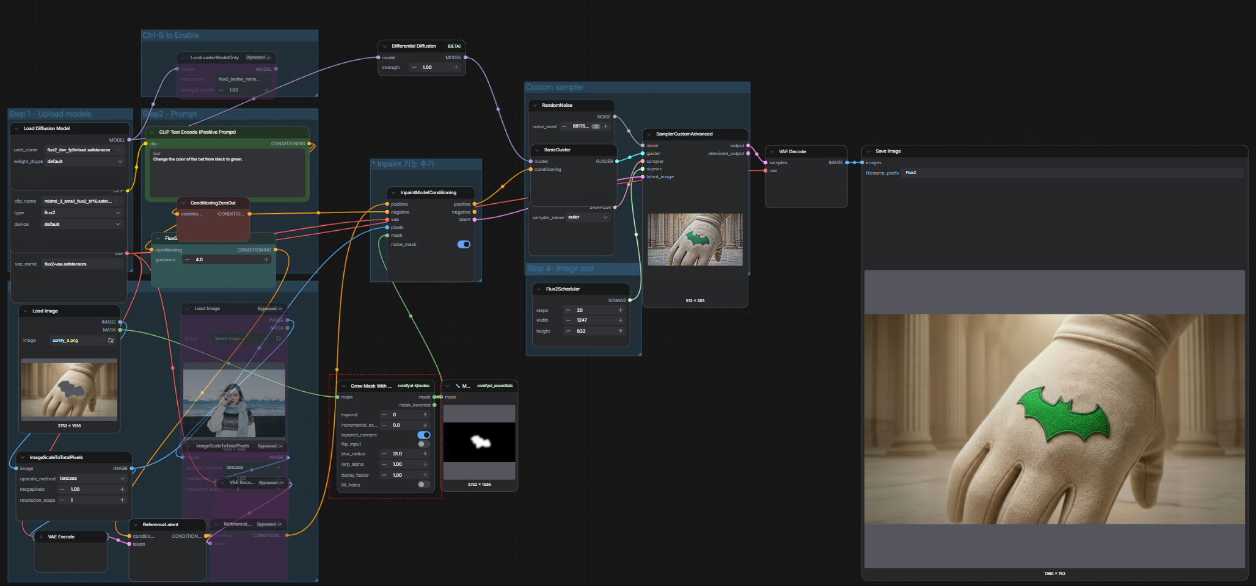
Task: Open unet_name dropdown with flux2_dev_fp8mixed
Action: 84,150
